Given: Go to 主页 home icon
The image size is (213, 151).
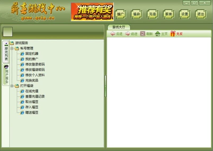Looking at the screenshot, I should [158, 34].
